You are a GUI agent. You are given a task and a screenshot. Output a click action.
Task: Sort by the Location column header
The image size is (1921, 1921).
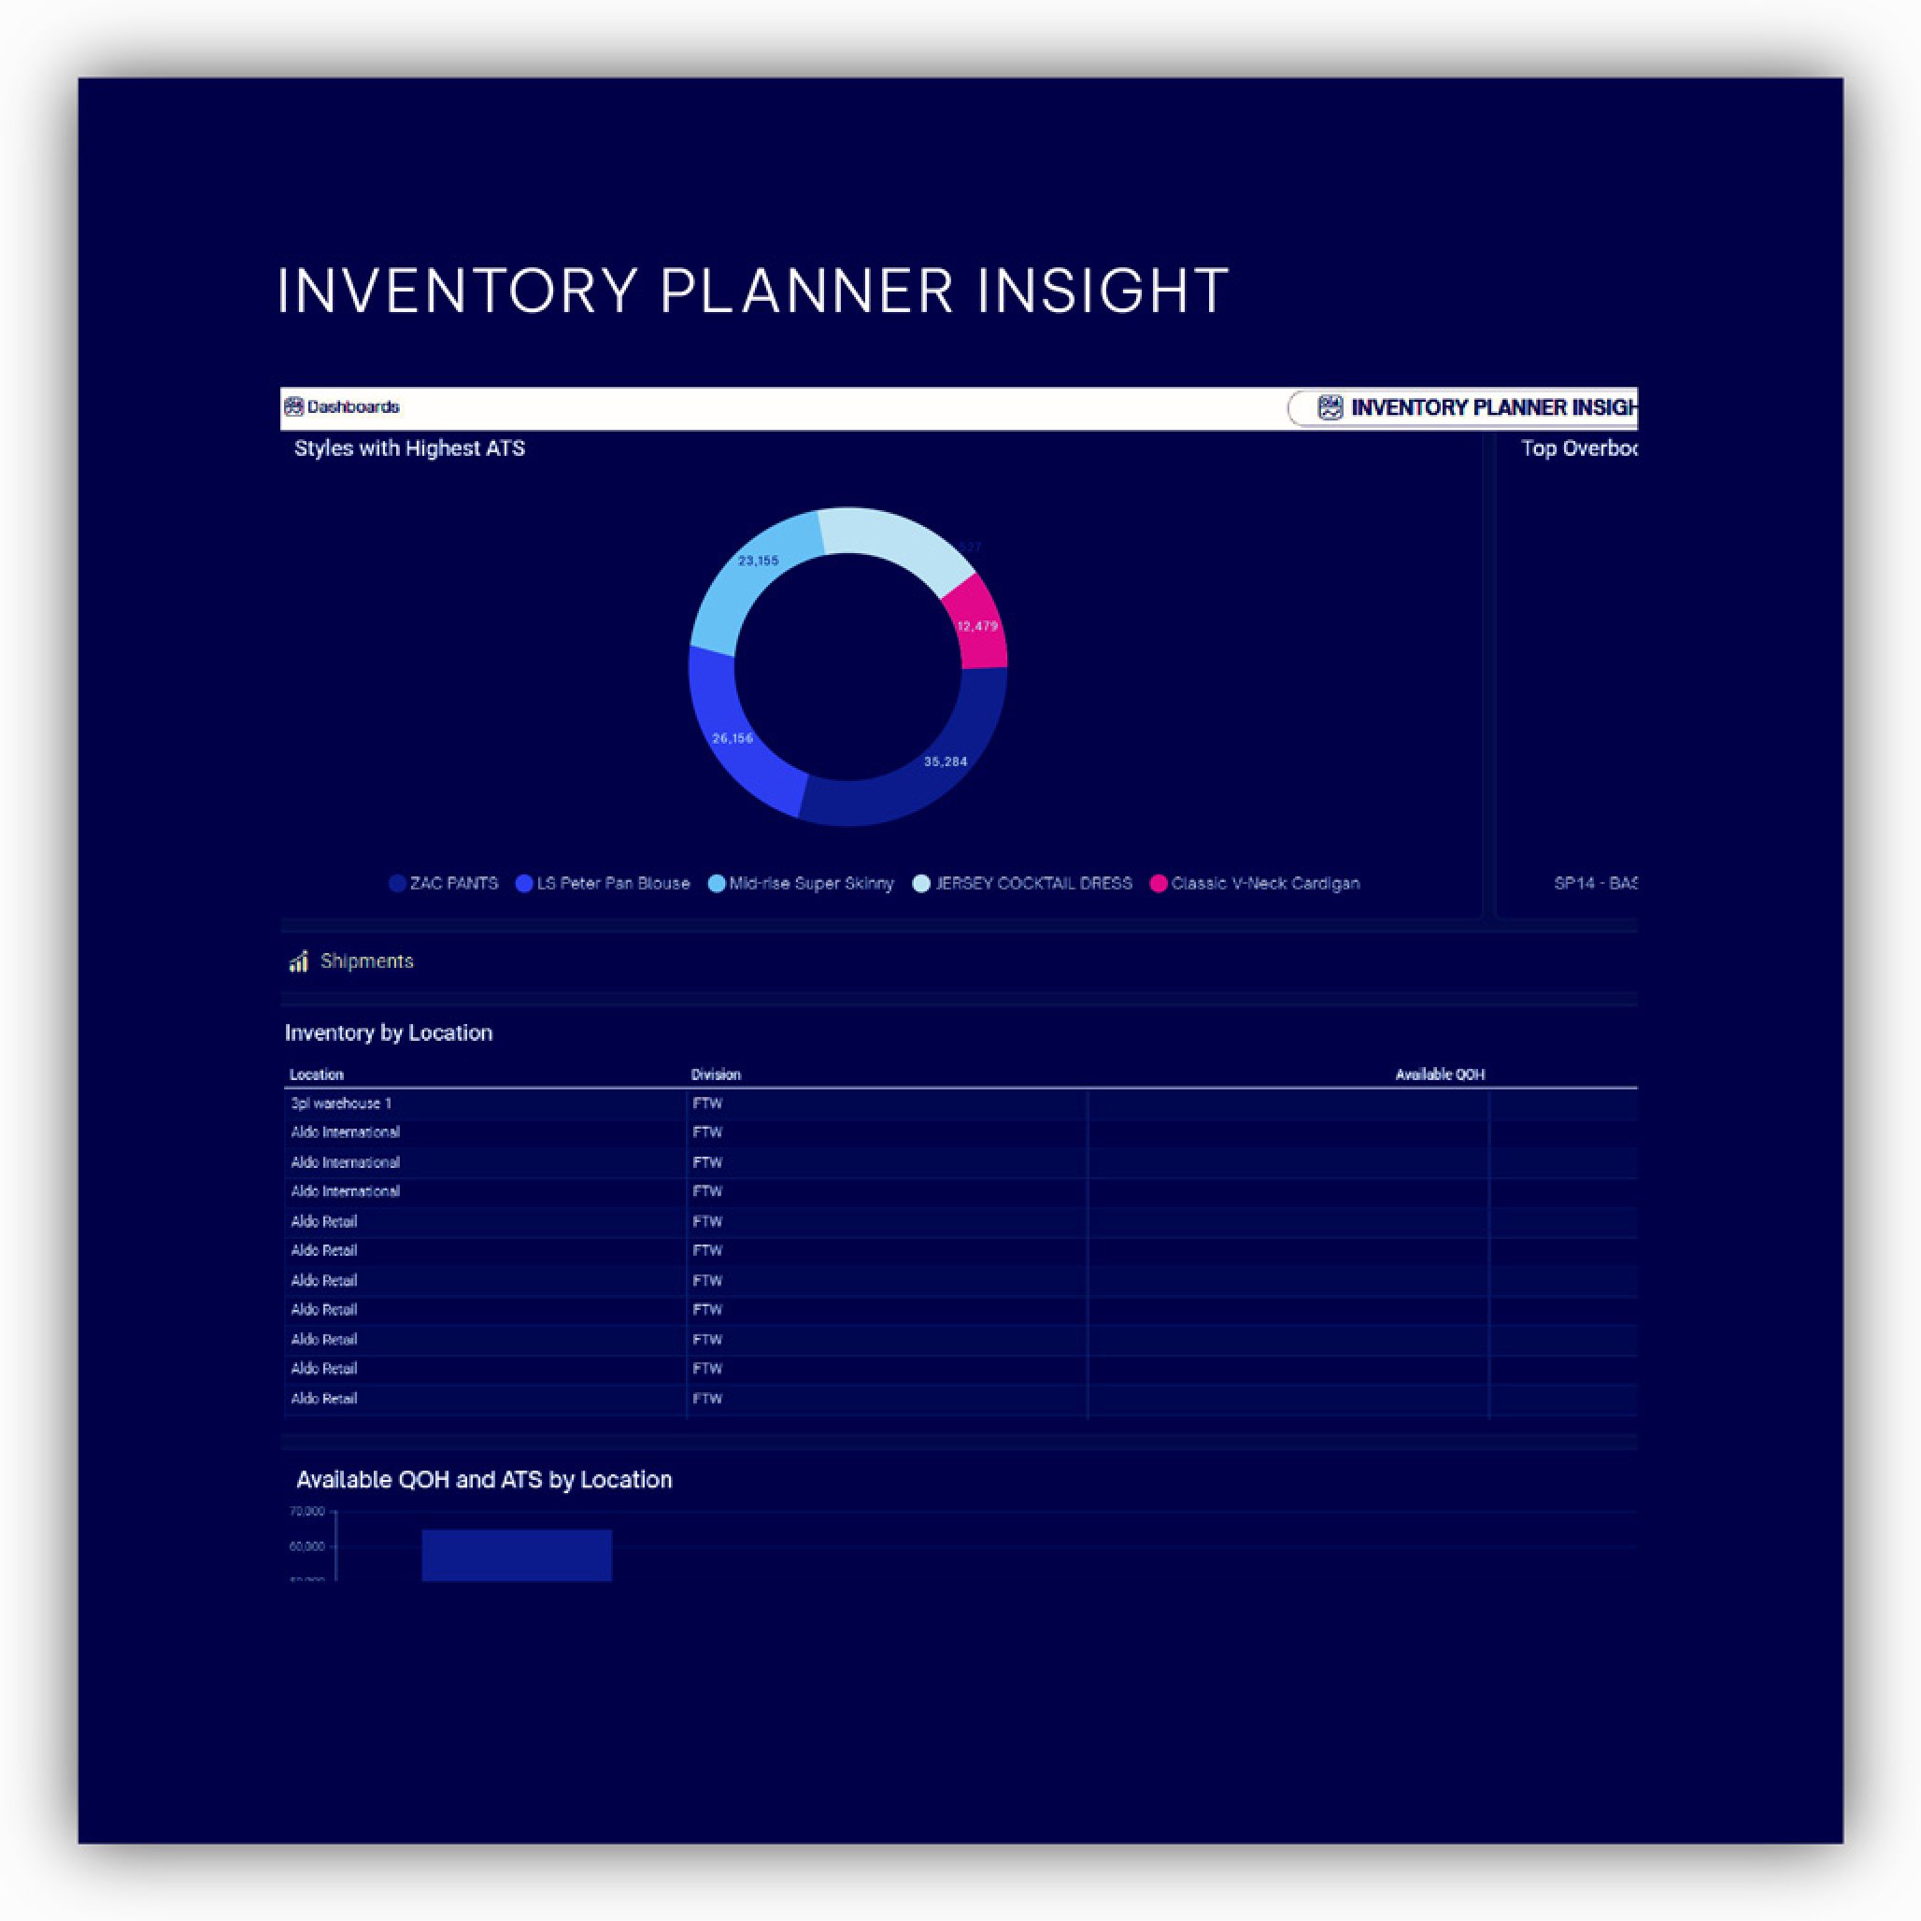tap(316, 1074)
